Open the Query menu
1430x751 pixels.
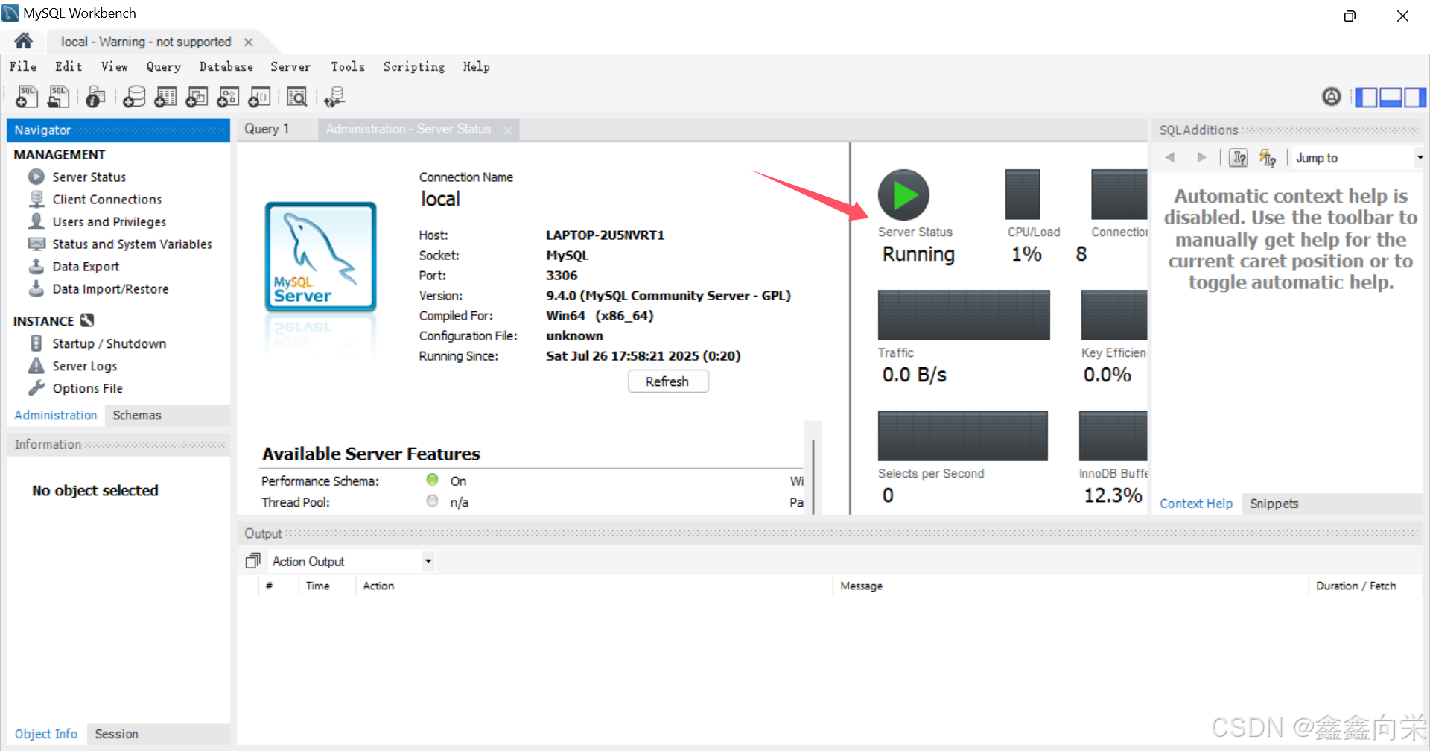tap(164, 66)
